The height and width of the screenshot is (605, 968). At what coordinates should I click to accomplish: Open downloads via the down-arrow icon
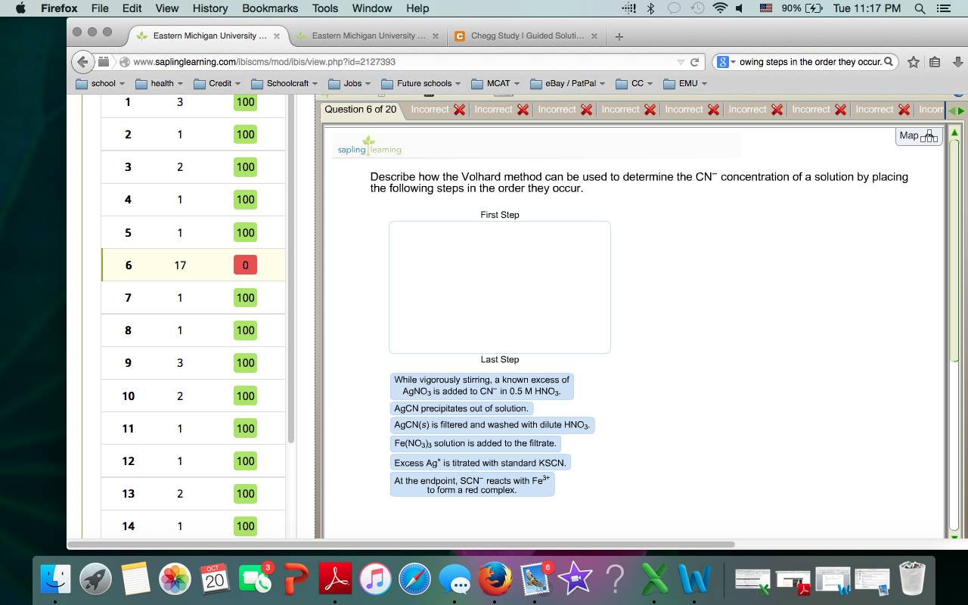click(x=959, y=62)
